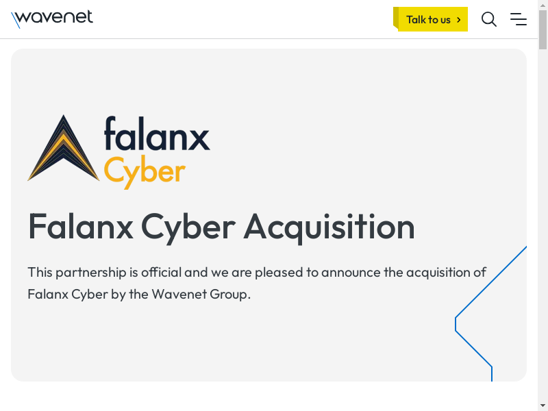This screenshot has height=411, width=548.
Task: Click the Falanx layered triangle emblem
Action: [63, 149]
